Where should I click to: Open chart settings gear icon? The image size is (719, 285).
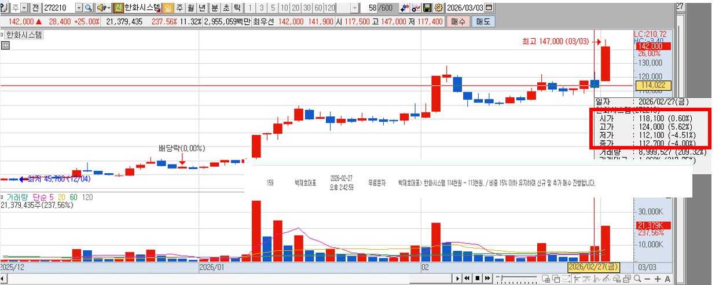[x=438, y=8]
